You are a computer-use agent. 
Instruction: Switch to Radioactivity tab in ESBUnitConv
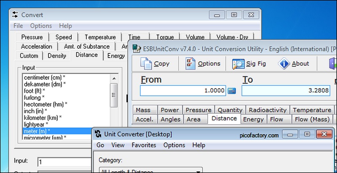[267, 110]
